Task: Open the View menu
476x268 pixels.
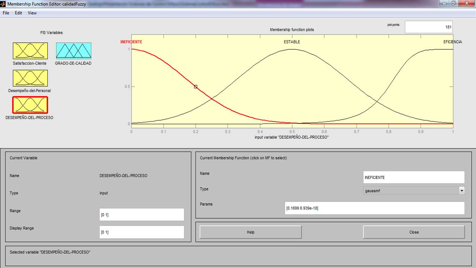Action: 32,13
